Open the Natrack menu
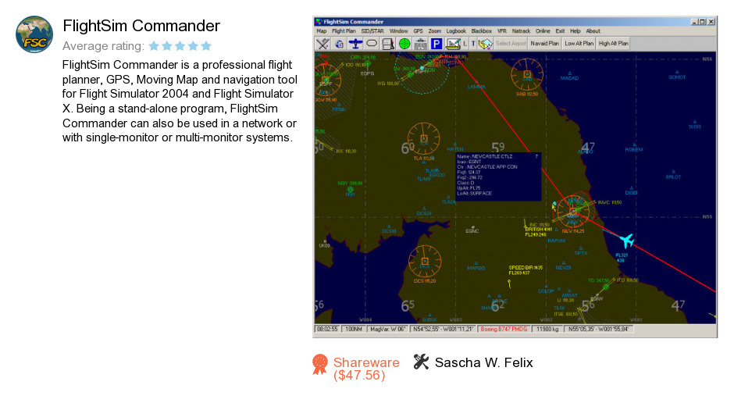The image size is (734, 403). (521, 31)
